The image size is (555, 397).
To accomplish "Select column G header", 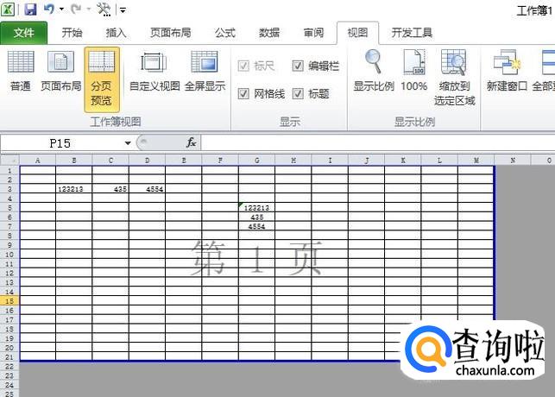I will click(257, 161).
